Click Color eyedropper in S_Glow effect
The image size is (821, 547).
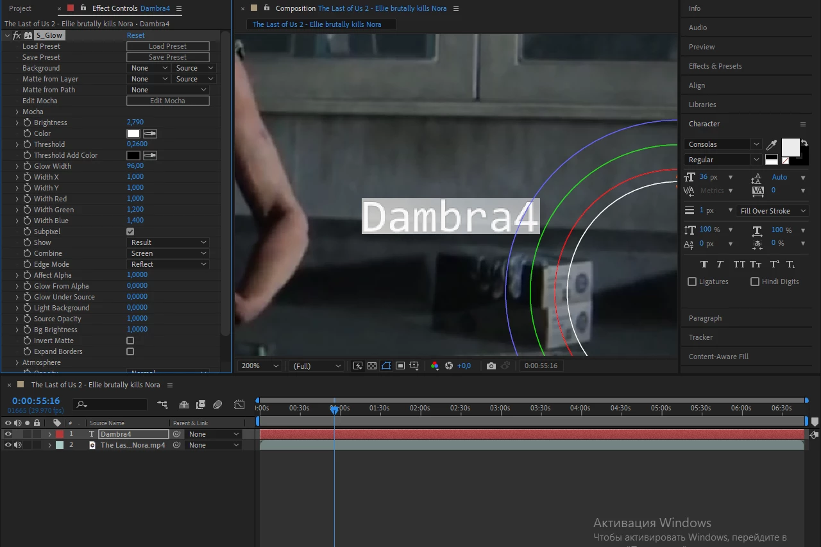[149, 133]
